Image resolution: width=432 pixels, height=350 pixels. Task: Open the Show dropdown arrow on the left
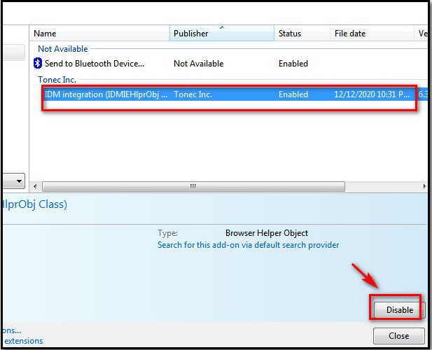tap(19, 181)
